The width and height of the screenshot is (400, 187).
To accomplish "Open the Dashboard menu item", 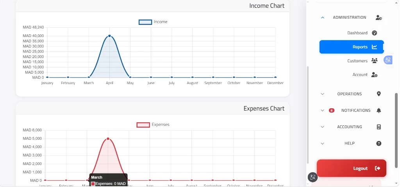I will pos(352,33).
